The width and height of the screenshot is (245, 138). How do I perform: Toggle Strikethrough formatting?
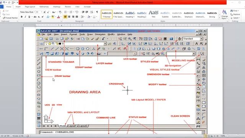(x=35, y=17)
